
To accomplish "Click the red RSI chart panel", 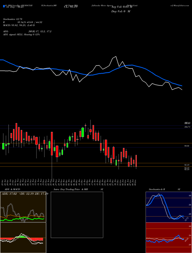I will pos(169,238).
